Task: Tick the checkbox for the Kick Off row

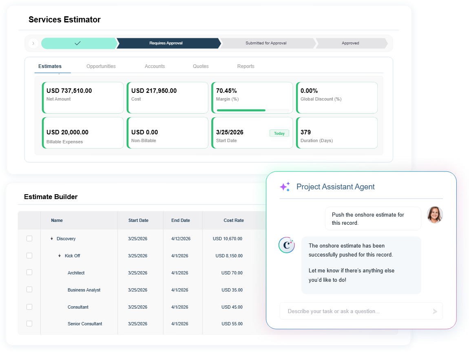Action: tap(29, 256)
